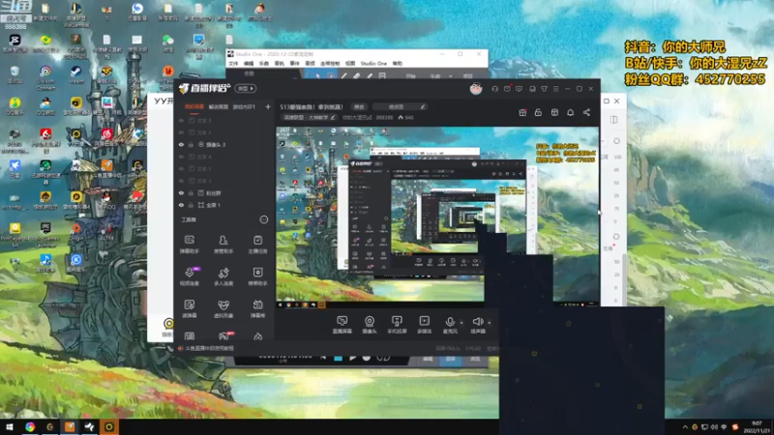The width and height of the screenshot is (774, 435).
Task: Click the live preview canvas
Action: 437,217
